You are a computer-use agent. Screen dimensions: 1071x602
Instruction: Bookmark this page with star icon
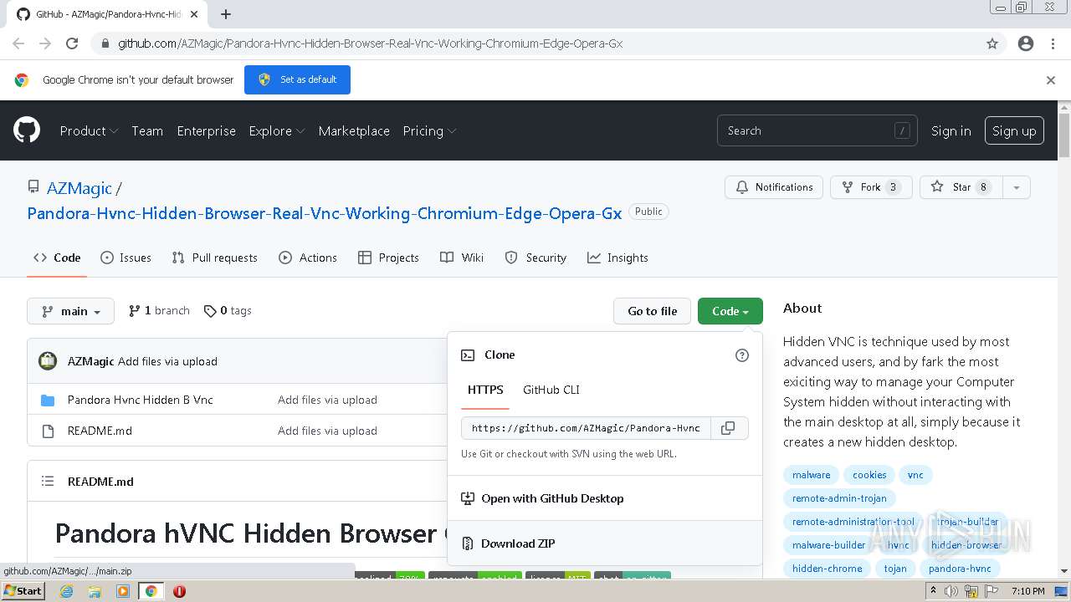pyautogui.click(x=992, y=43)
